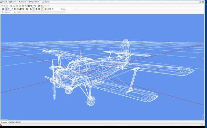The image size is (207, 128).
Task: Toggle the yellow highlighted light icon
Action: [x=43, y=9]
